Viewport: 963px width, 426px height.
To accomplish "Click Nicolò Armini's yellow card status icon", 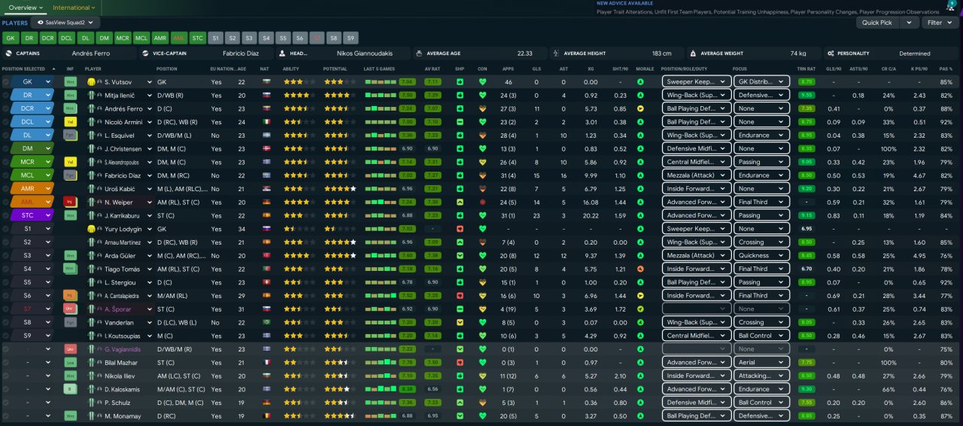I will [x=70, y=121].
